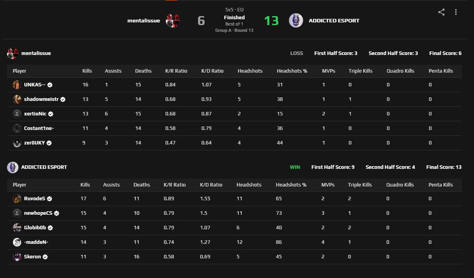The height and width of the screenshot is (278, 474).
Task: Click Group A · Round 13 label
Action: tap(234, 30)
